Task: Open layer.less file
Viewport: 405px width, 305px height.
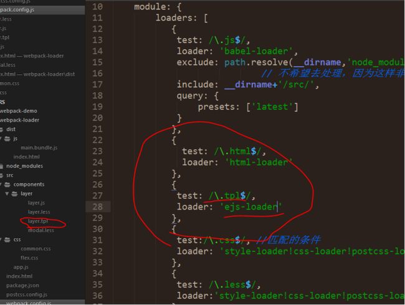Action: pyautogui.click(x=39, y=212)
